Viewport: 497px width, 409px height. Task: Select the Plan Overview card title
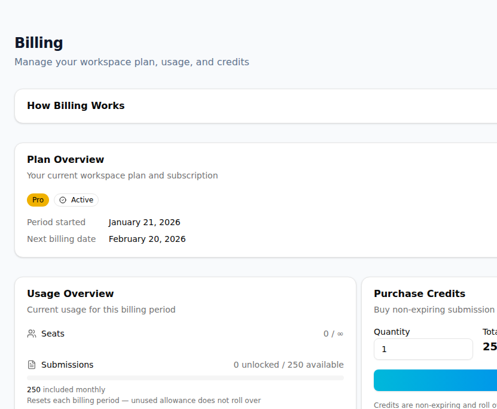[x=65, y=159]
